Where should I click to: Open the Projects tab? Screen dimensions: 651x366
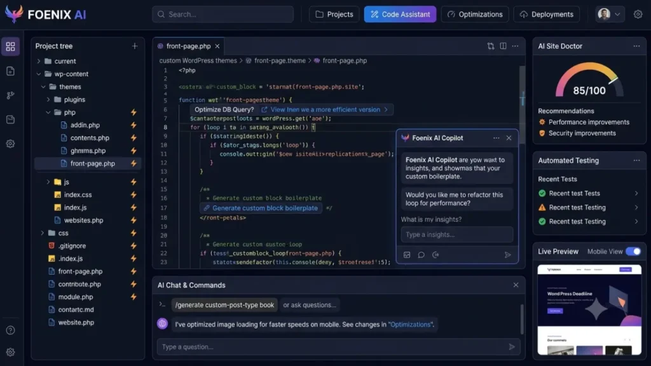pyautogui.click(x=334, y=14)
